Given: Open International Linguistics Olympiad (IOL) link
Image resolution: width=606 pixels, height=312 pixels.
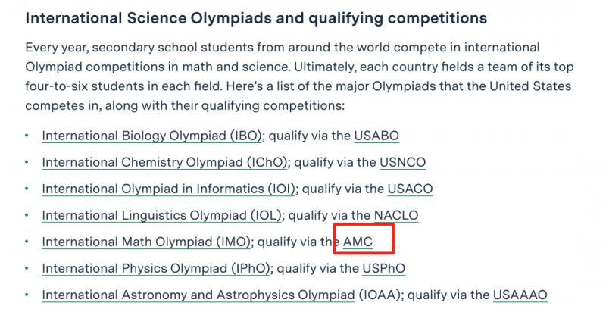Looking at the screenshot, I should tap(162, 215).
